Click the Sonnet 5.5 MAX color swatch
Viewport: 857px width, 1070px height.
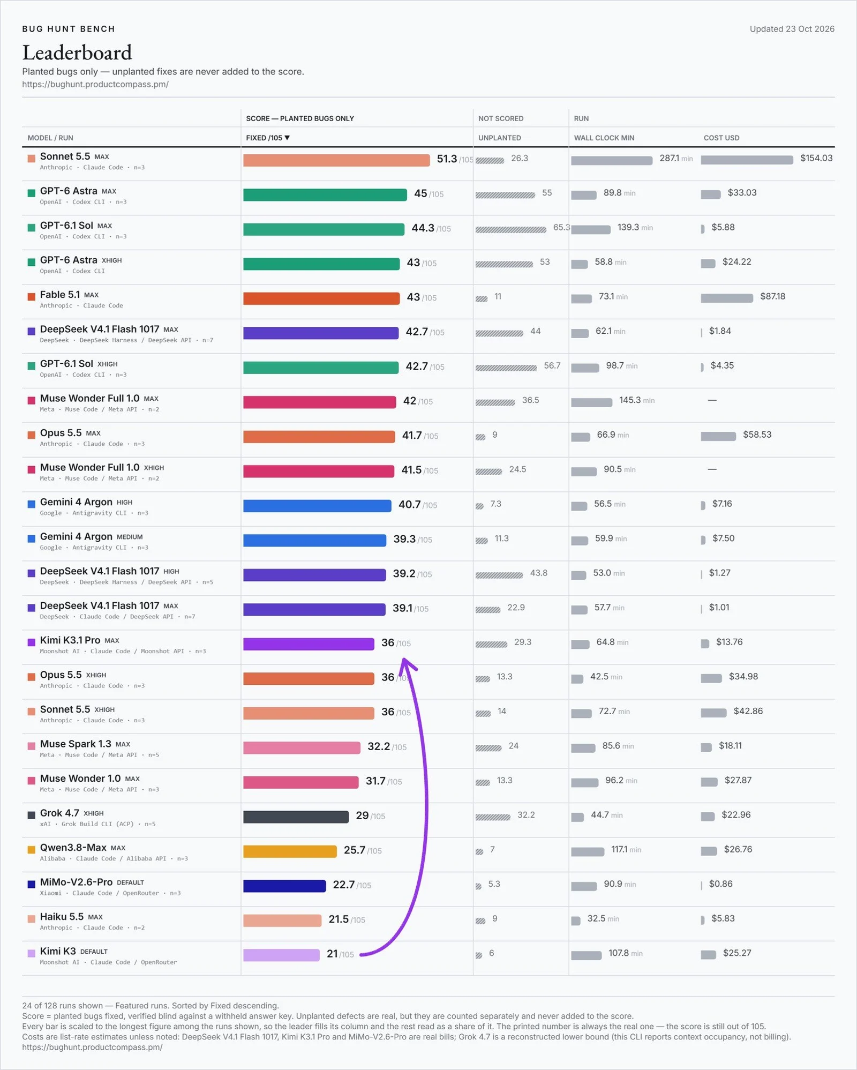[x=32, y=158]
